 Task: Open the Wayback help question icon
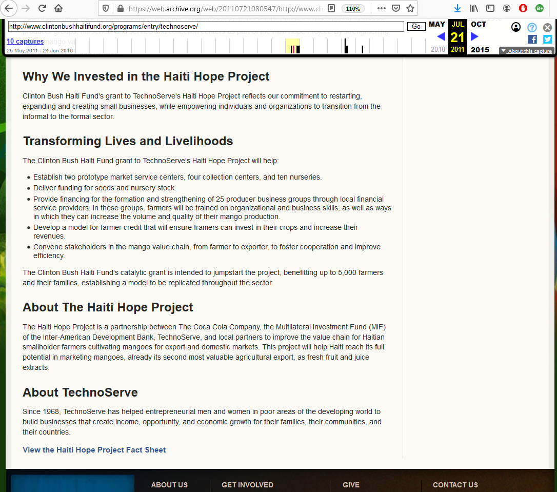point(532,27)
